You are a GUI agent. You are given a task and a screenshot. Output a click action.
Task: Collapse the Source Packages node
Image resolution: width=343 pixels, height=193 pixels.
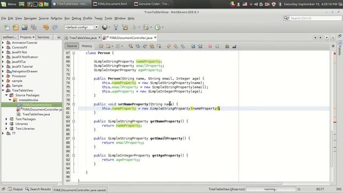(6, 95)
